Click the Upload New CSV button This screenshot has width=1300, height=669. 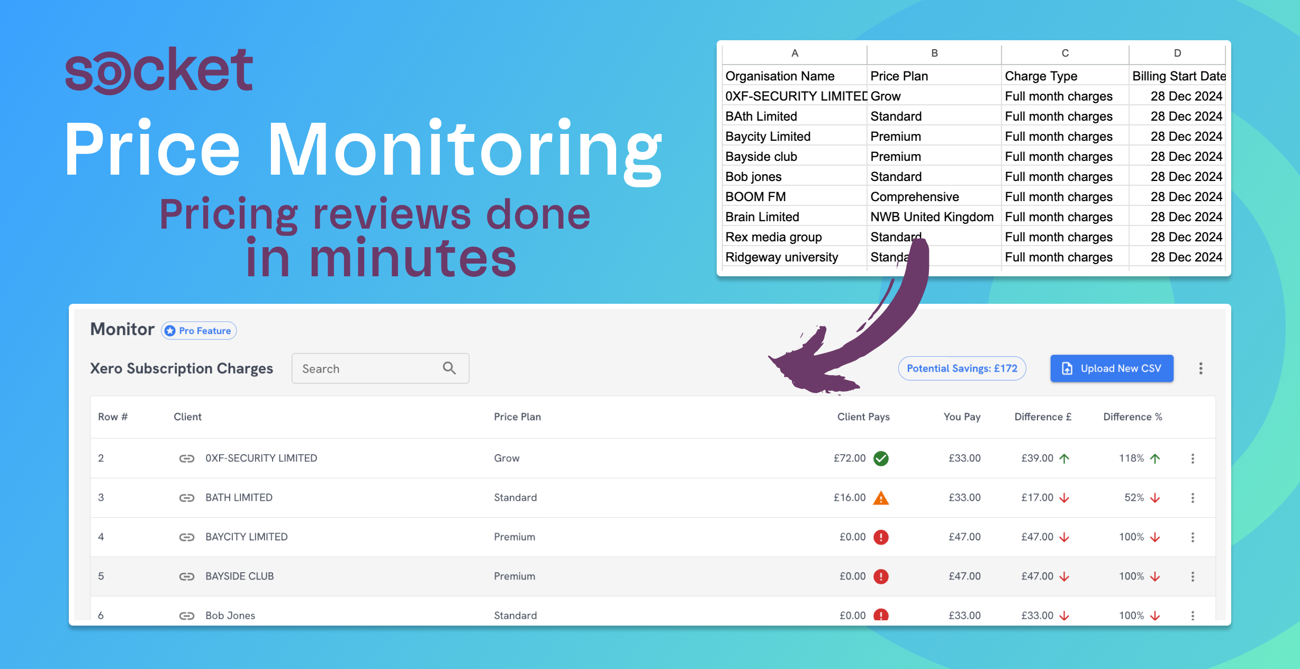tap(1112, 368)
